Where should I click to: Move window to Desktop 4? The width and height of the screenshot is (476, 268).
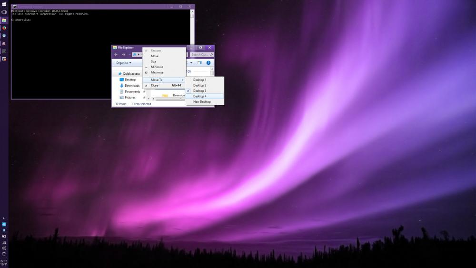tap(199, 96)
